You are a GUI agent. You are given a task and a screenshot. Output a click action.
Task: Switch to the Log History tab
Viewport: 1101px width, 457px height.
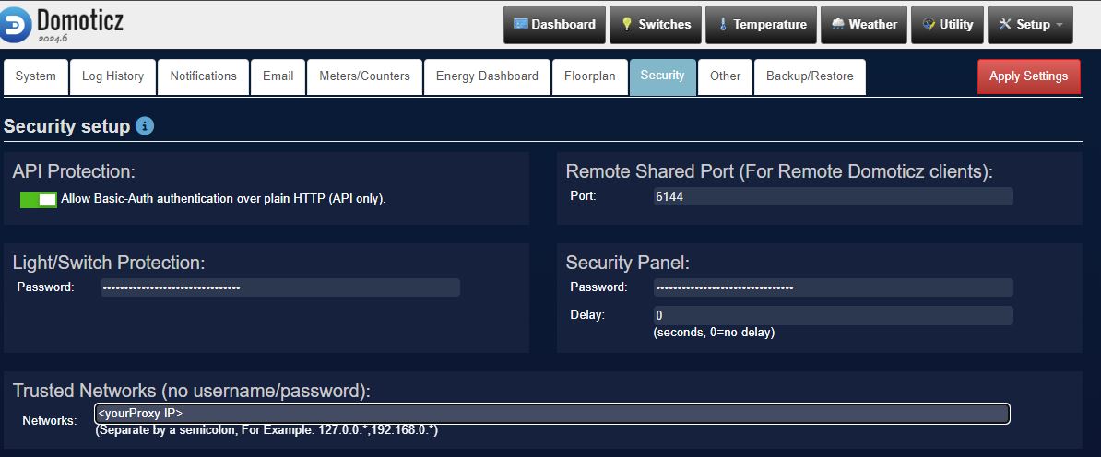112,76
